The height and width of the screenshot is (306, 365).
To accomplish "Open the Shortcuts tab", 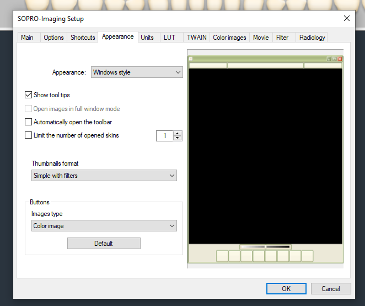I will point(83,38).
